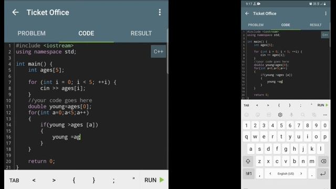Click '#include <iostream>' in enlarged view

click(45, 46)
